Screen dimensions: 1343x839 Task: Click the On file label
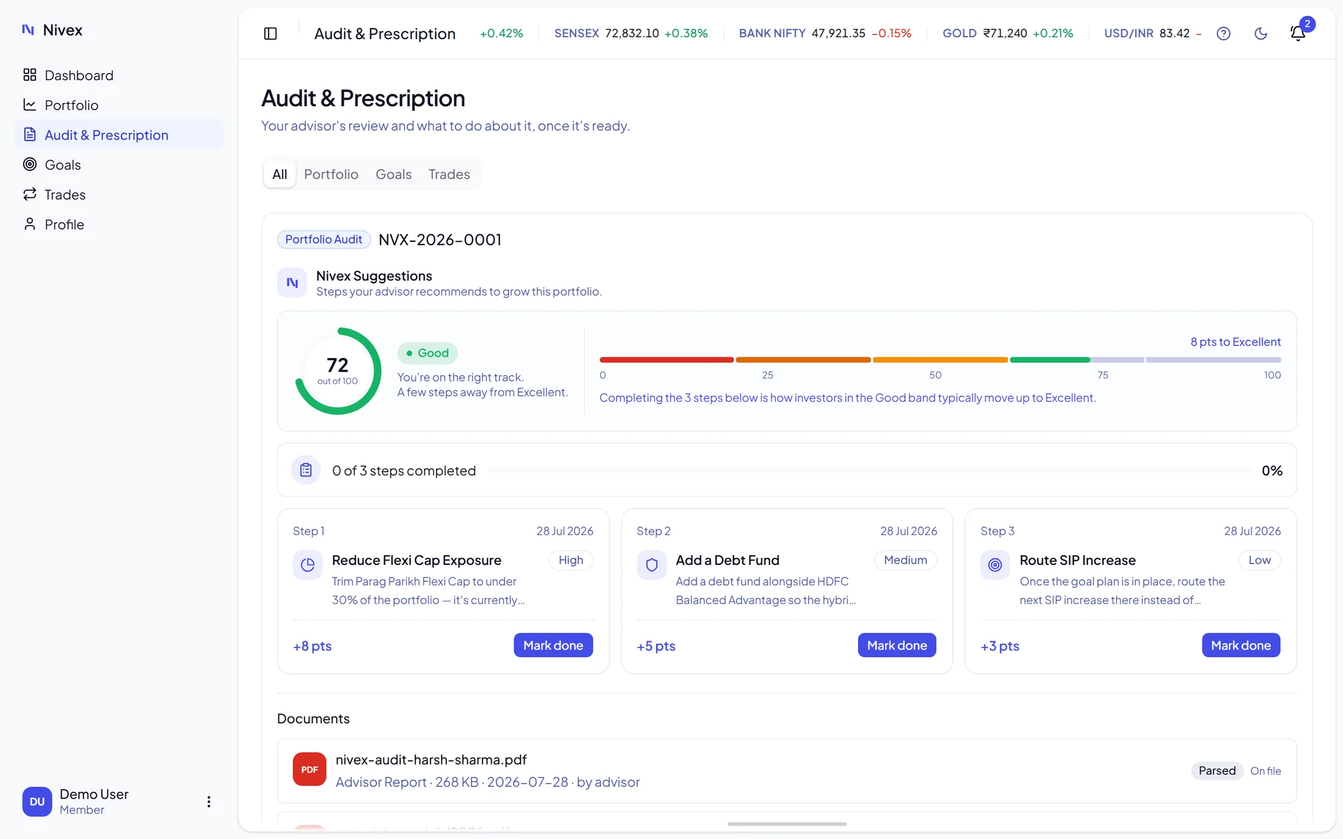(1266, 771)
